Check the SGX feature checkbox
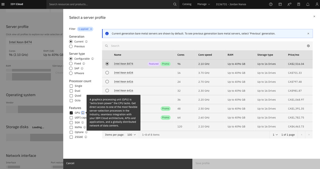 [71, 122]
